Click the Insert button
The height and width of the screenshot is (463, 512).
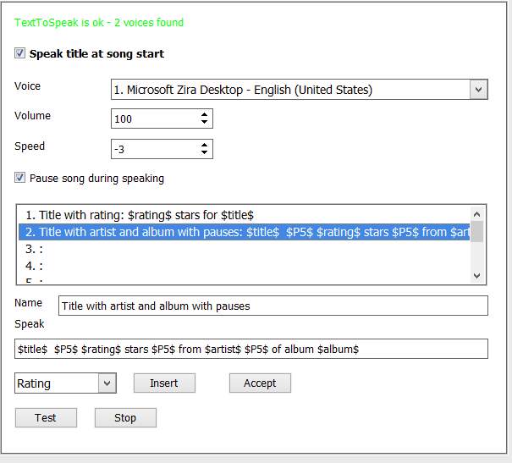[x=164, y=383]
